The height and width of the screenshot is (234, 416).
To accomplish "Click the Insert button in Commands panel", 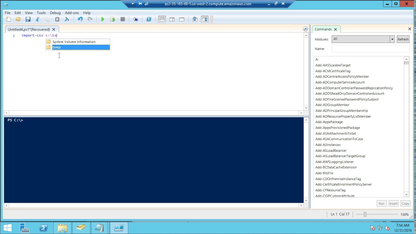I will pos(393,203).
